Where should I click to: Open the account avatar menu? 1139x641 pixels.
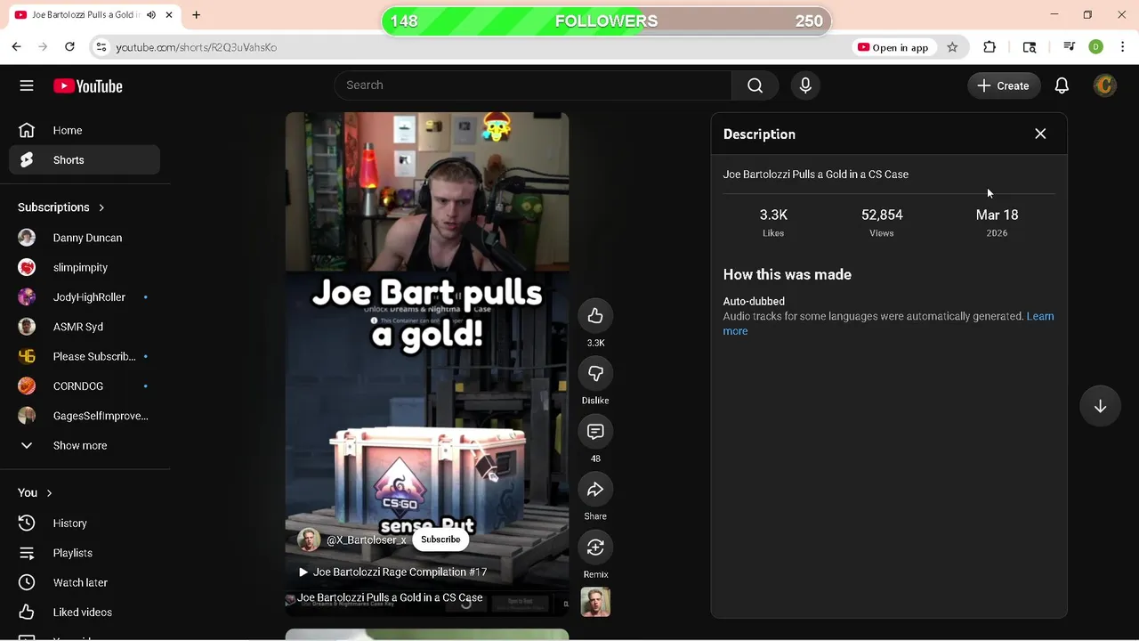coord(1105,85)
